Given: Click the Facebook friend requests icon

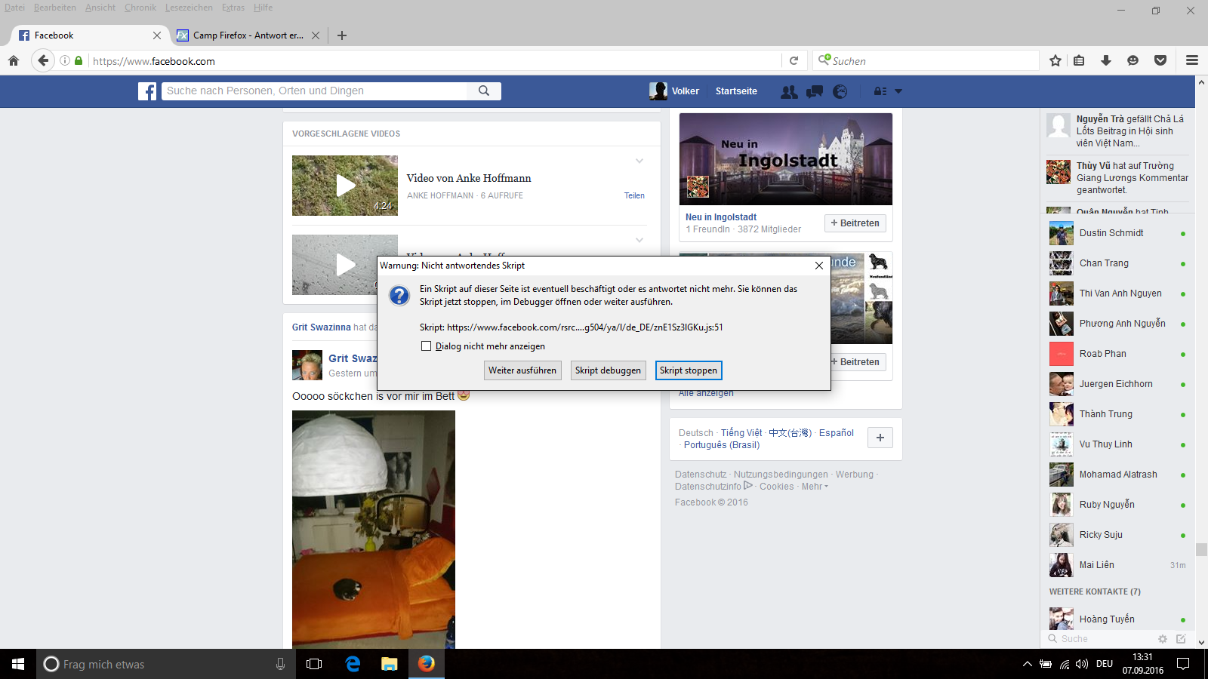Looking at the screenshot, I should pyautogui.click(x=789, y=91).
